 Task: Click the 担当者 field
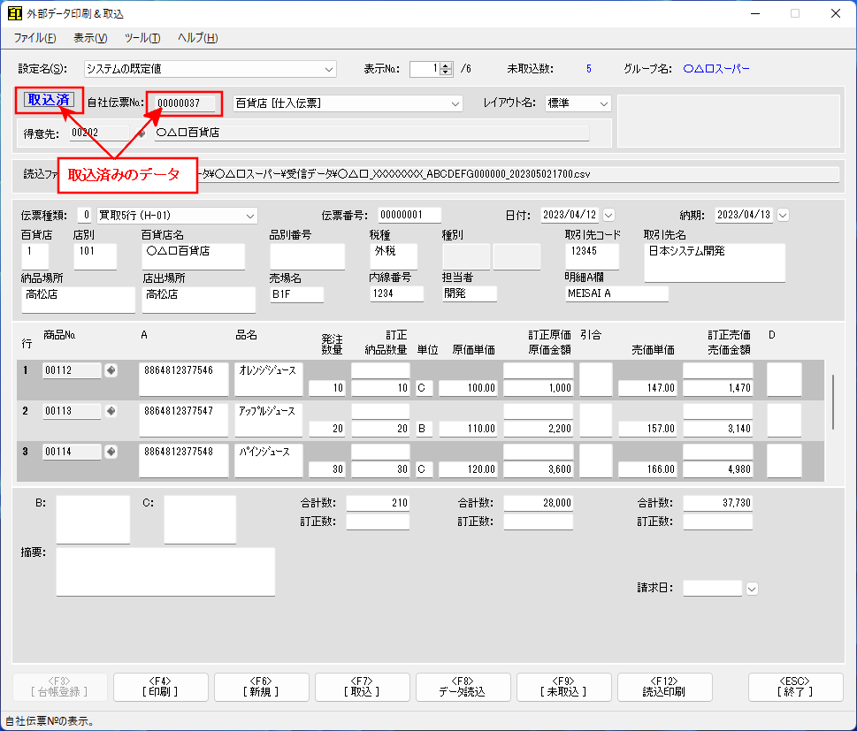470,294
